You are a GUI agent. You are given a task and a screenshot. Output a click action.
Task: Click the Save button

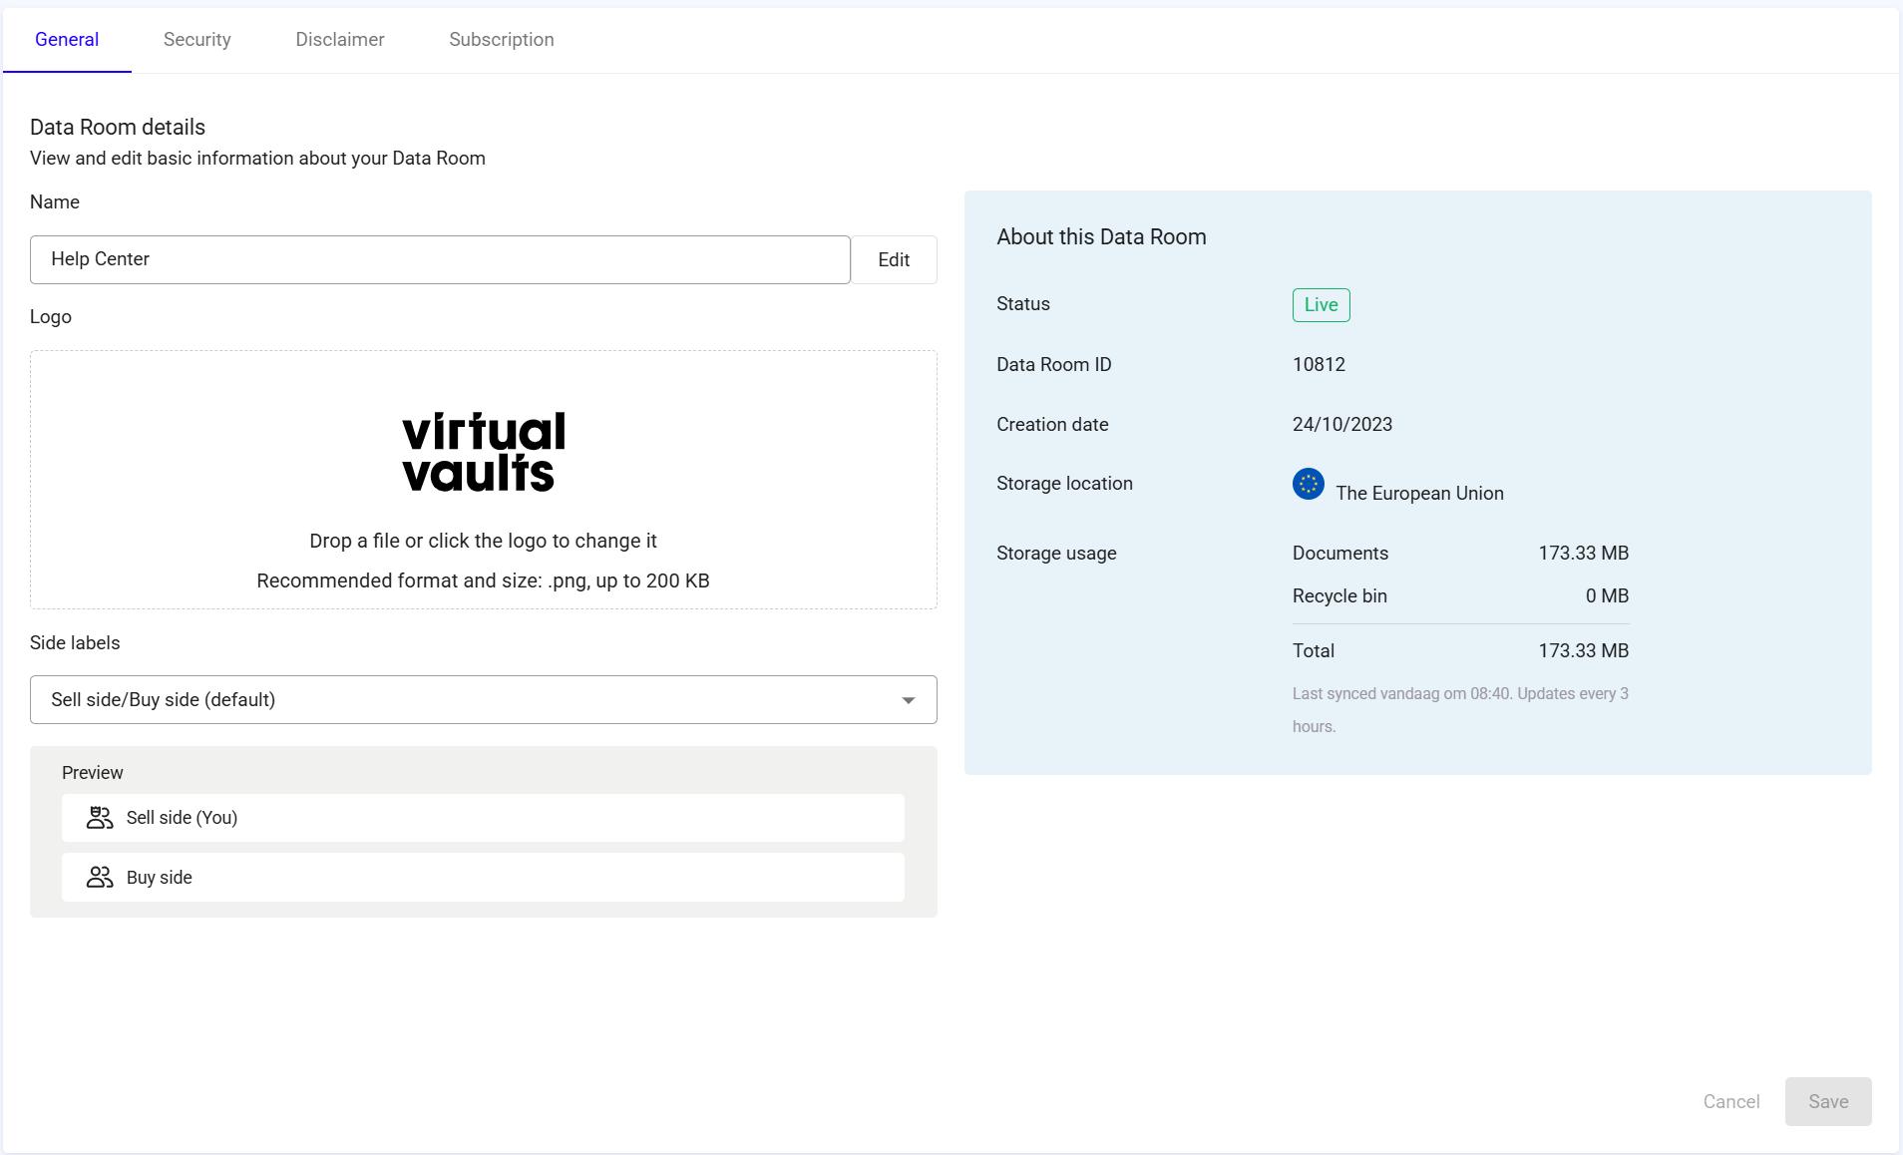(1828, 1102)
